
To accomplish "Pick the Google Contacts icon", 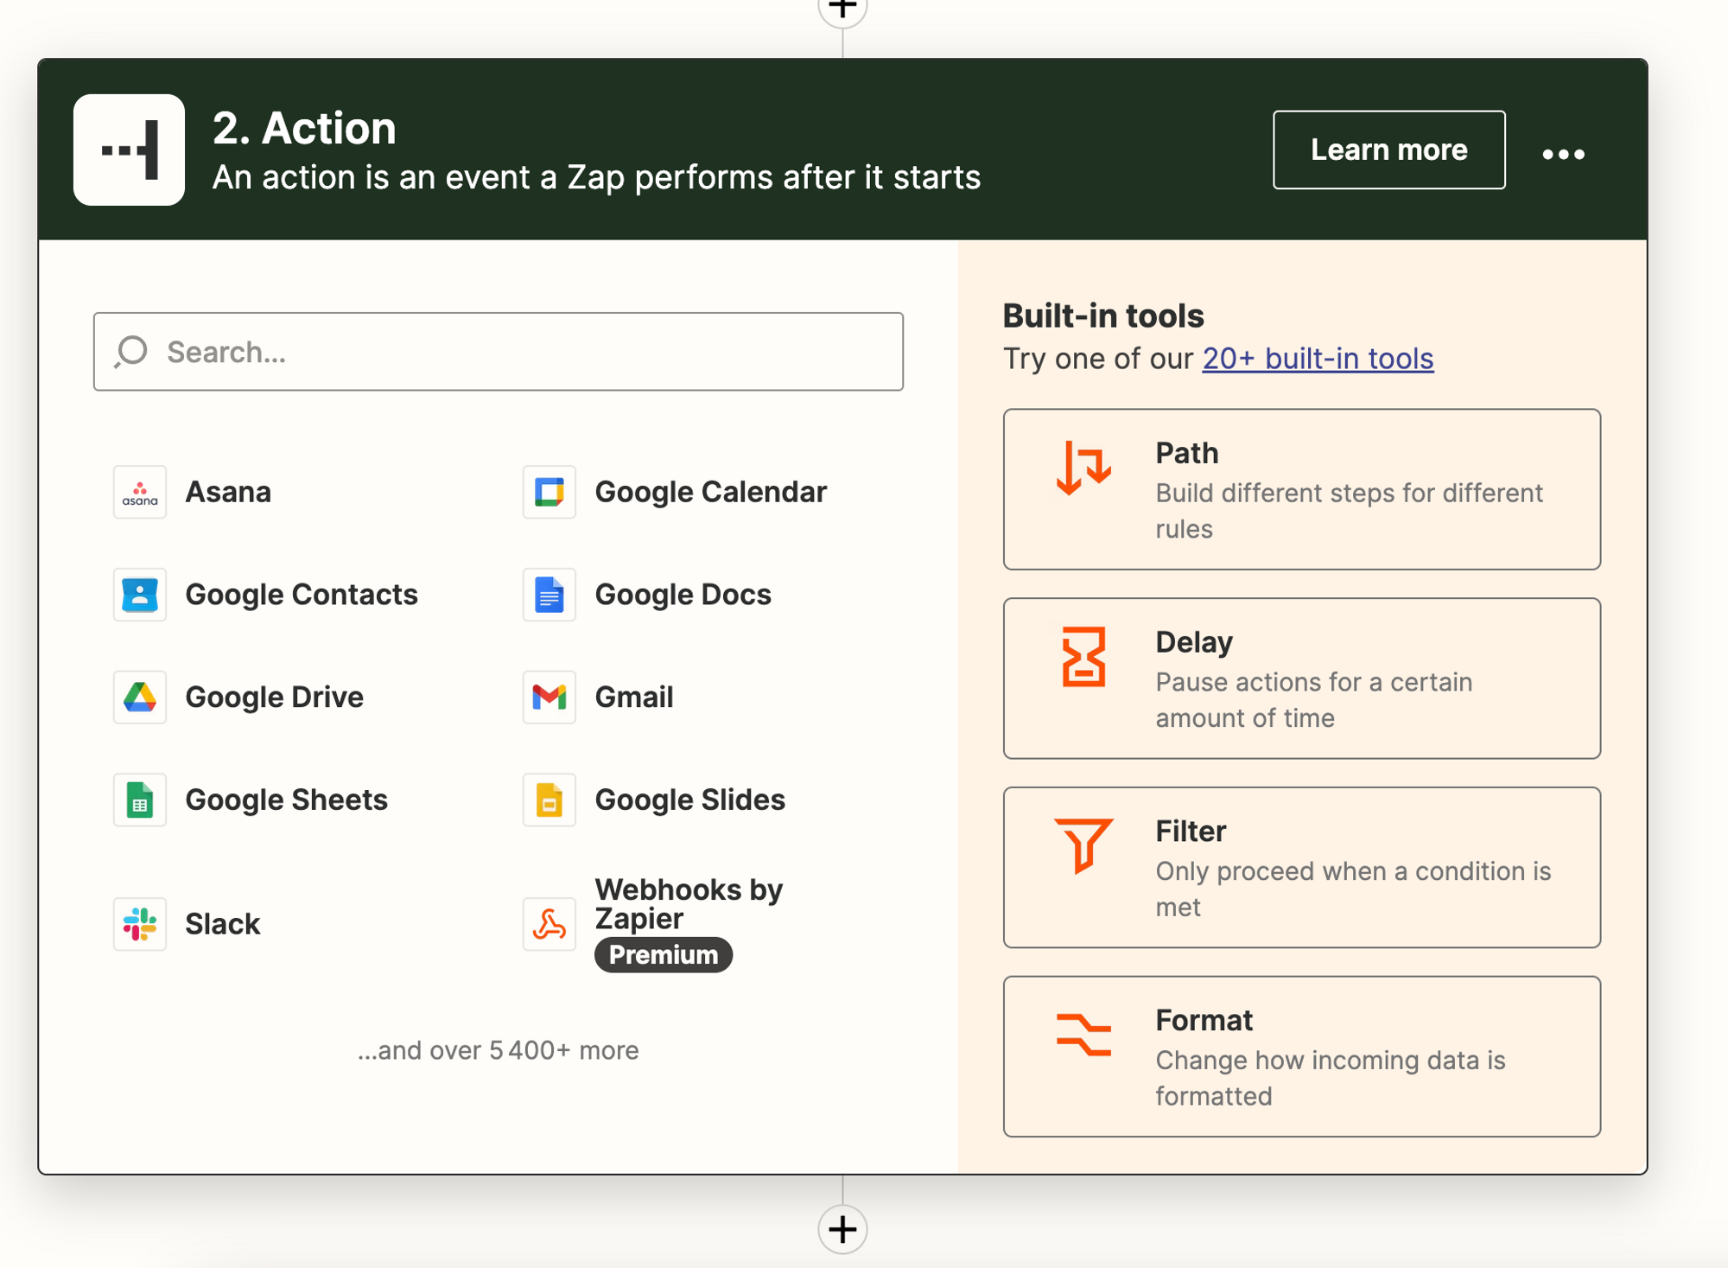I will (139, 595).
